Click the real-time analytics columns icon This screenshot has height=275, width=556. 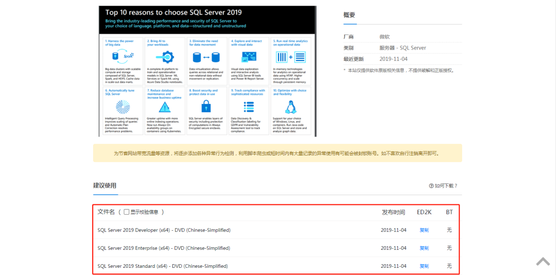click(291, 57)
